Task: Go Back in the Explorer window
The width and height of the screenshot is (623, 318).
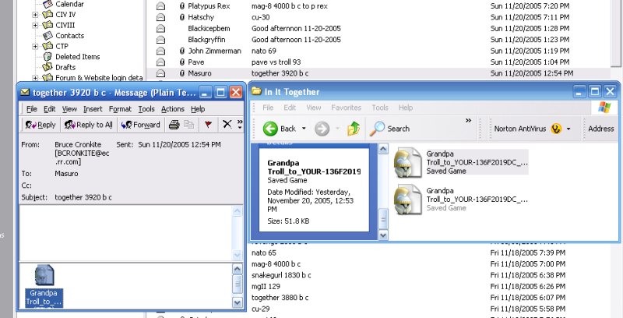Action: click(x=280, y=129)
